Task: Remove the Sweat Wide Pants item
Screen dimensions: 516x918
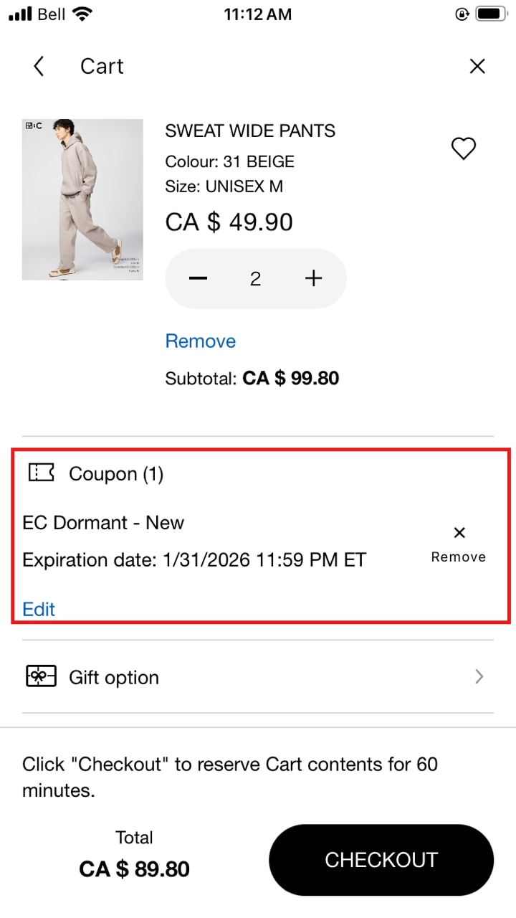Action: [x=201, y=341]
